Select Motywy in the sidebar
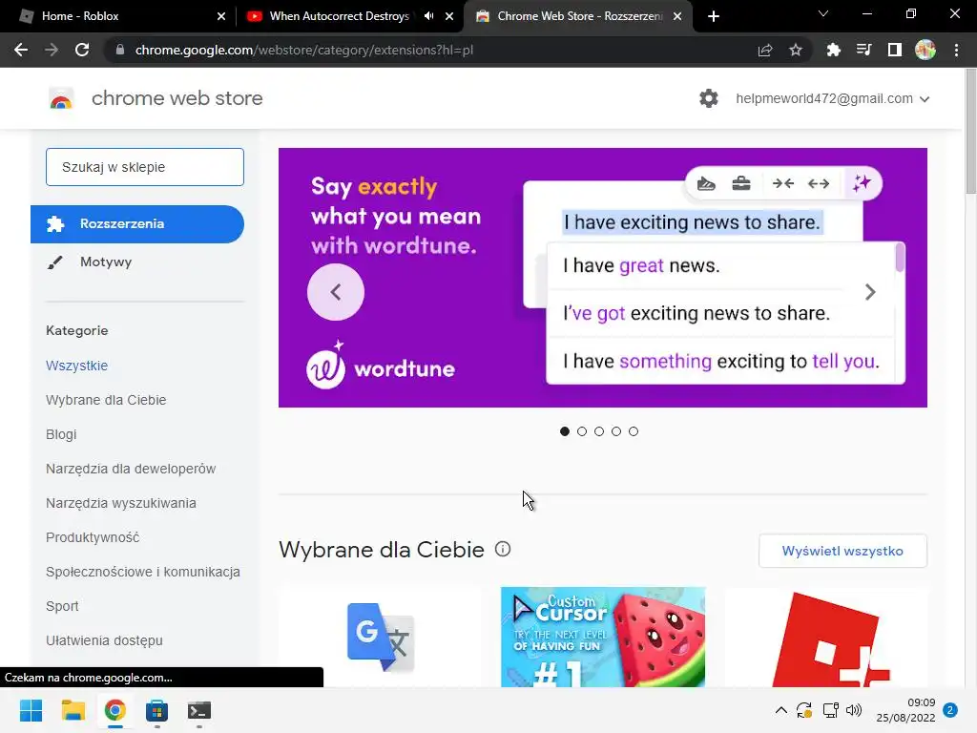 (106, 262)
